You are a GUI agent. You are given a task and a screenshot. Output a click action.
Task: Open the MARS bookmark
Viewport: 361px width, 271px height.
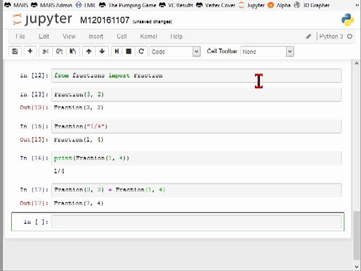(x=16, y=5)
